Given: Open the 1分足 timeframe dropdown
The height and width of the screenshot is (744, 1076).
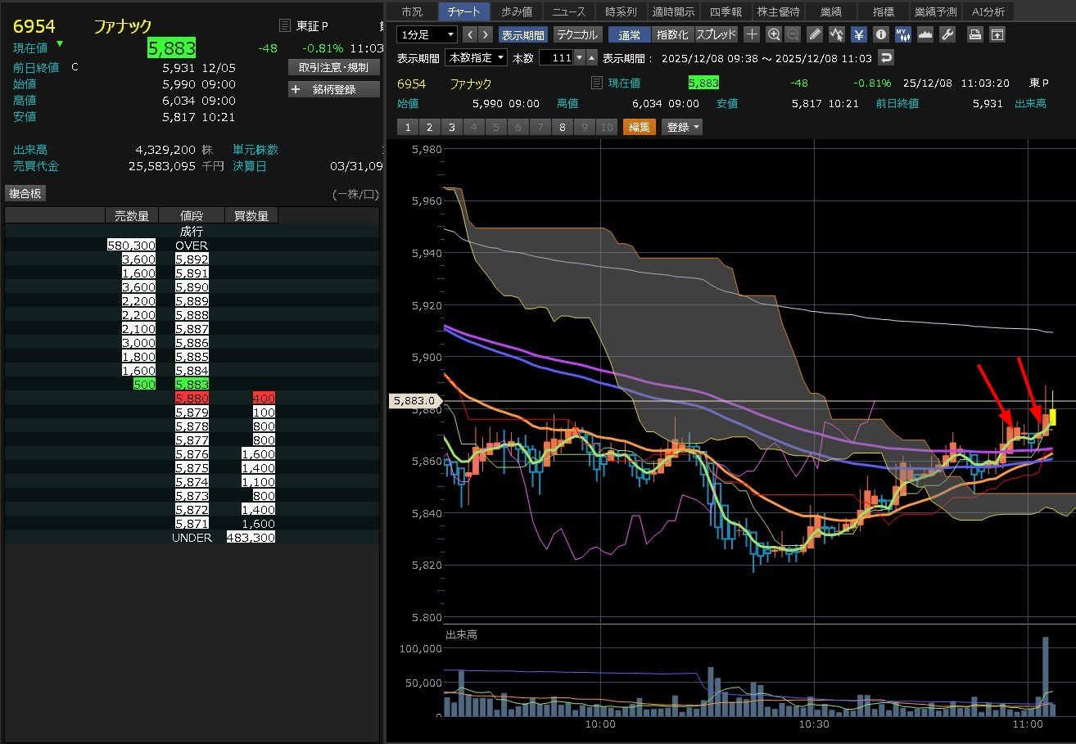Looking at the screenshot, I should tap(427, 34).
